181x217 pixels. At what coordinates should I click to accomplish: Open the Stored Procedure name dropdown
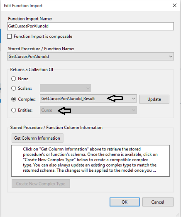[x=90, y=57]
